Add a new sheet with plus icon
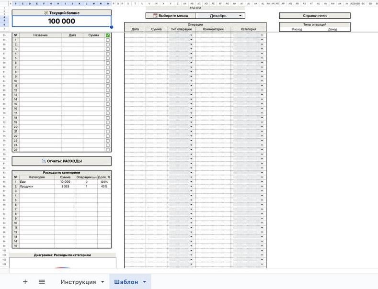The image size is (378, 289). [x=25, y=281]
